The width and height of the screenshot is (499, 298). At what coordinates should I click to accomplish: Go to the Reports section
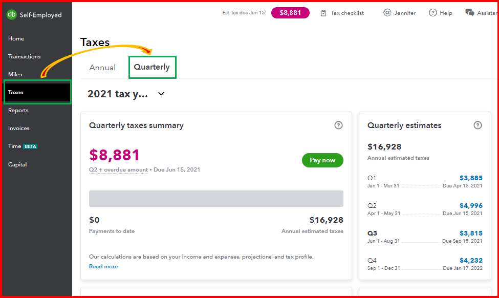pyautogui.click(x=18, y=110)
